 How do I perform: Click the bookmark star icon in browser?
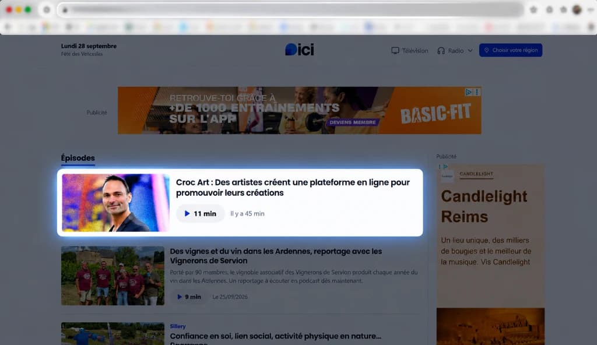click(x=533, y=10)
